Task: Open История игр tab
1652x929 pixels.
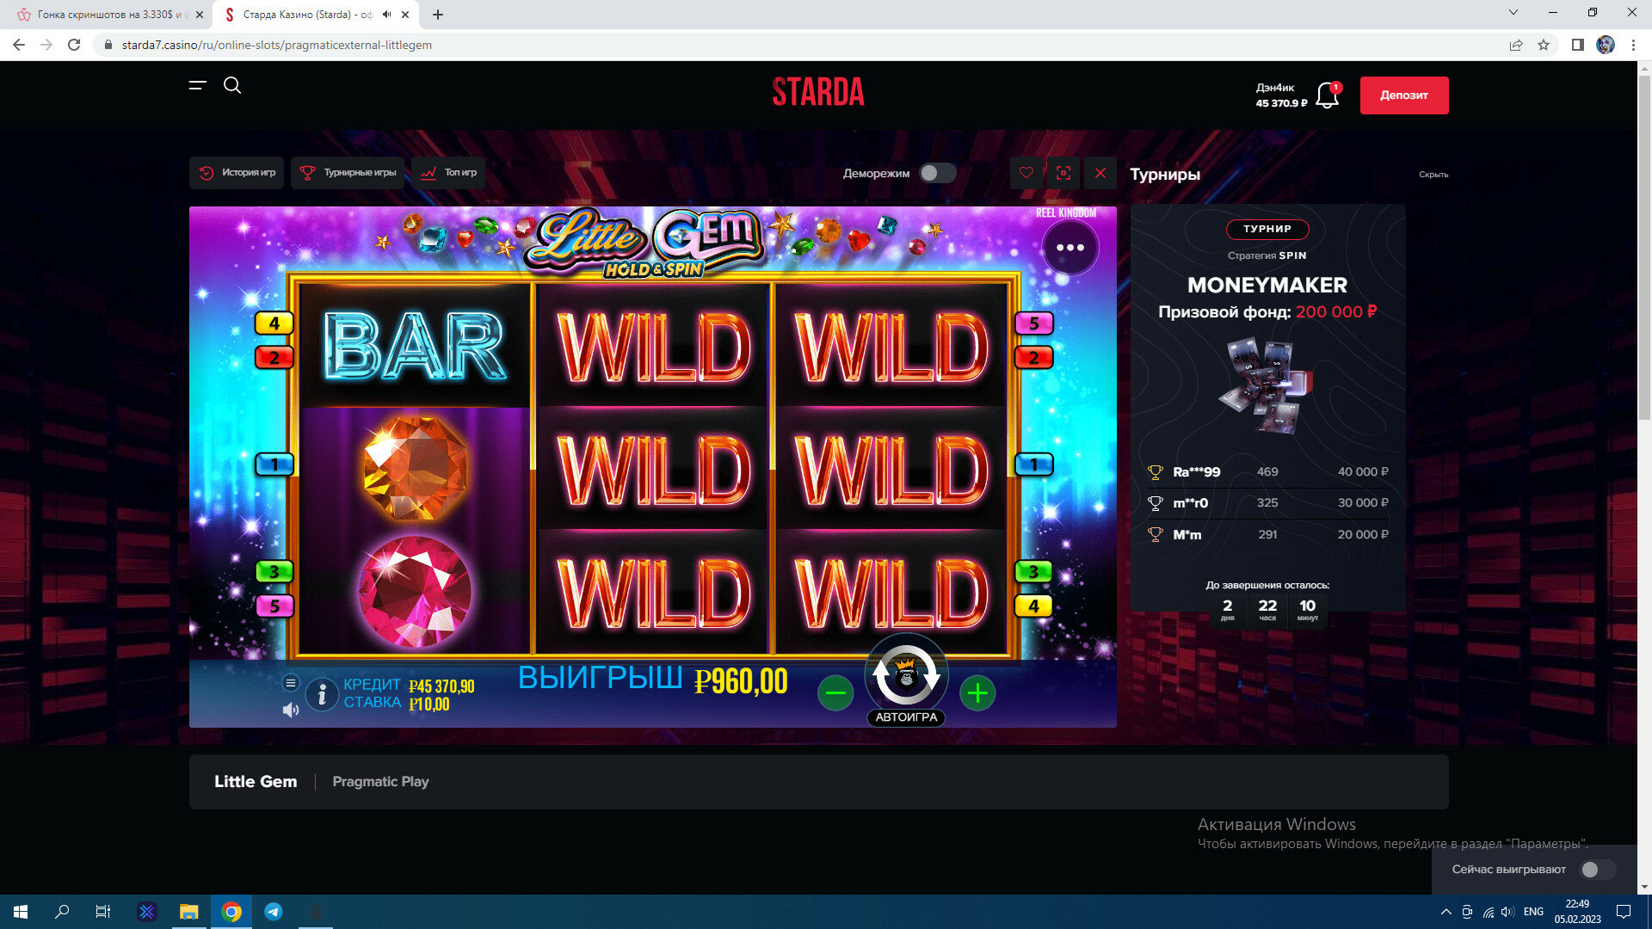Action: click(237, 173)
